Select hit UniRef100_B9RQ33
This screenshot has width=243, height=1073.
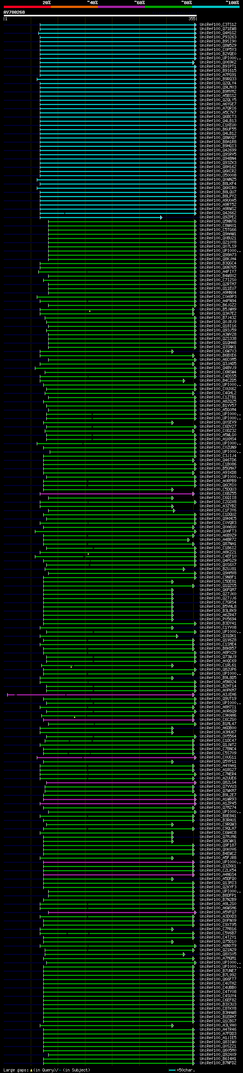[218, 79]
